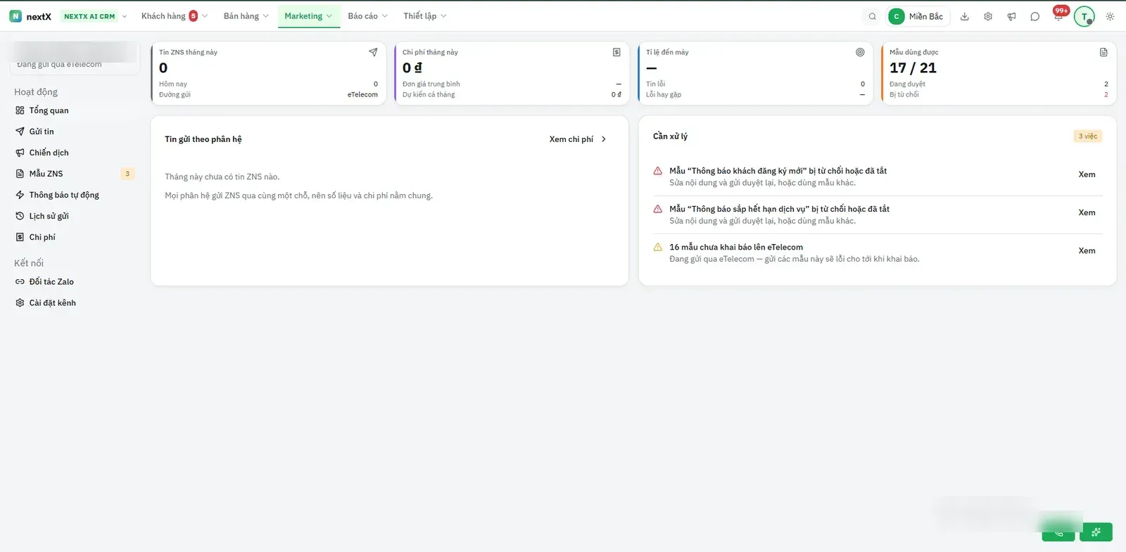The width and height of the screenshot is (1126, 552).
Task: Toggle the light/dark theme sun icon
Action: (1110, 16)
